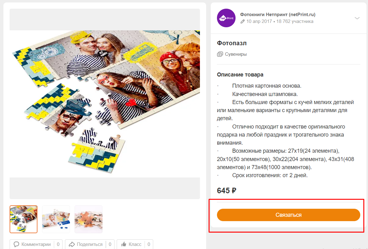Click the pencil icon near the date
368x249 pixels.
[242, 22]
